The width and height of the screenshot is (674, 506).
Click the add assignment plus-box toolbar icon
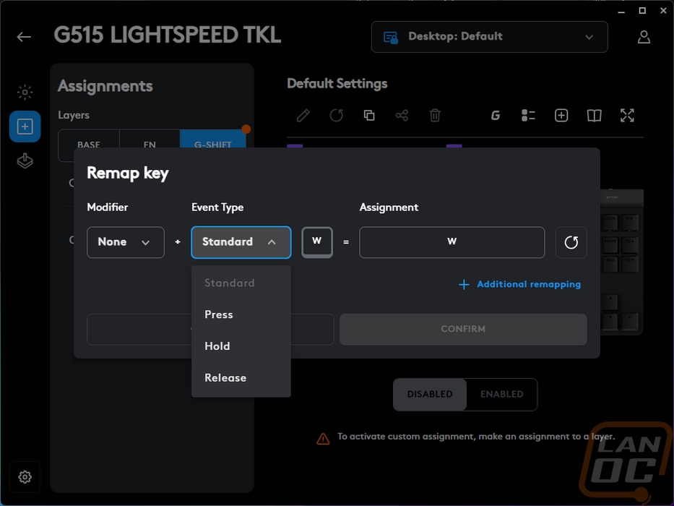pos(561,116)
